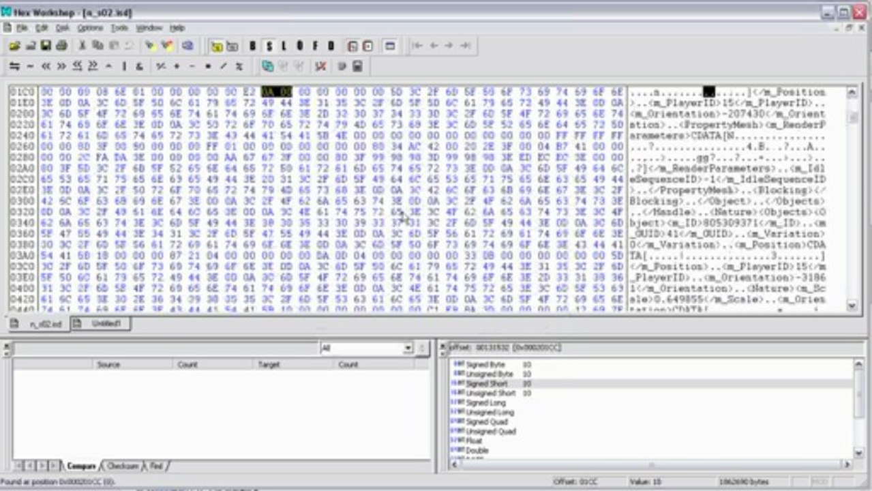Click the Add plus operation icon
The width and height of the screenshot is (872, 491).
pos(177,66)
